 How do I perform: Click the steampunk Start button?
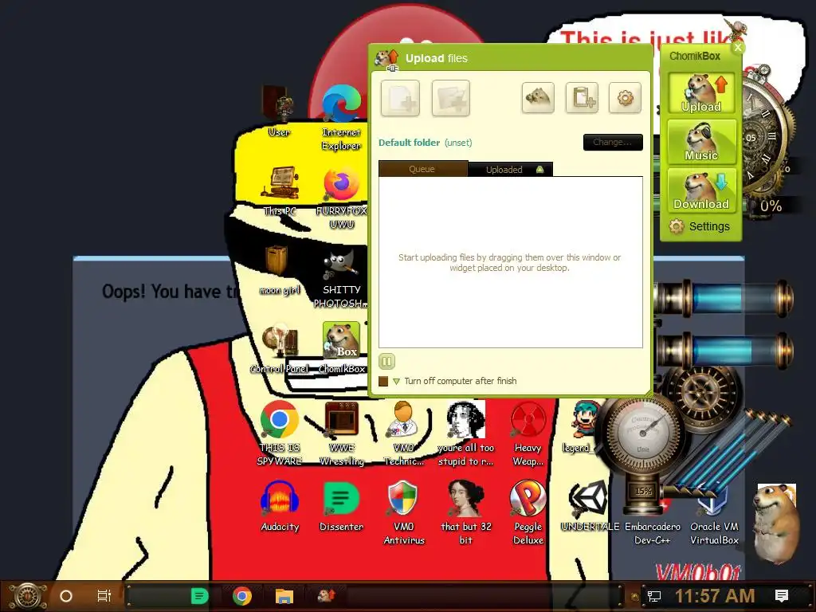[x=28, y=596]
